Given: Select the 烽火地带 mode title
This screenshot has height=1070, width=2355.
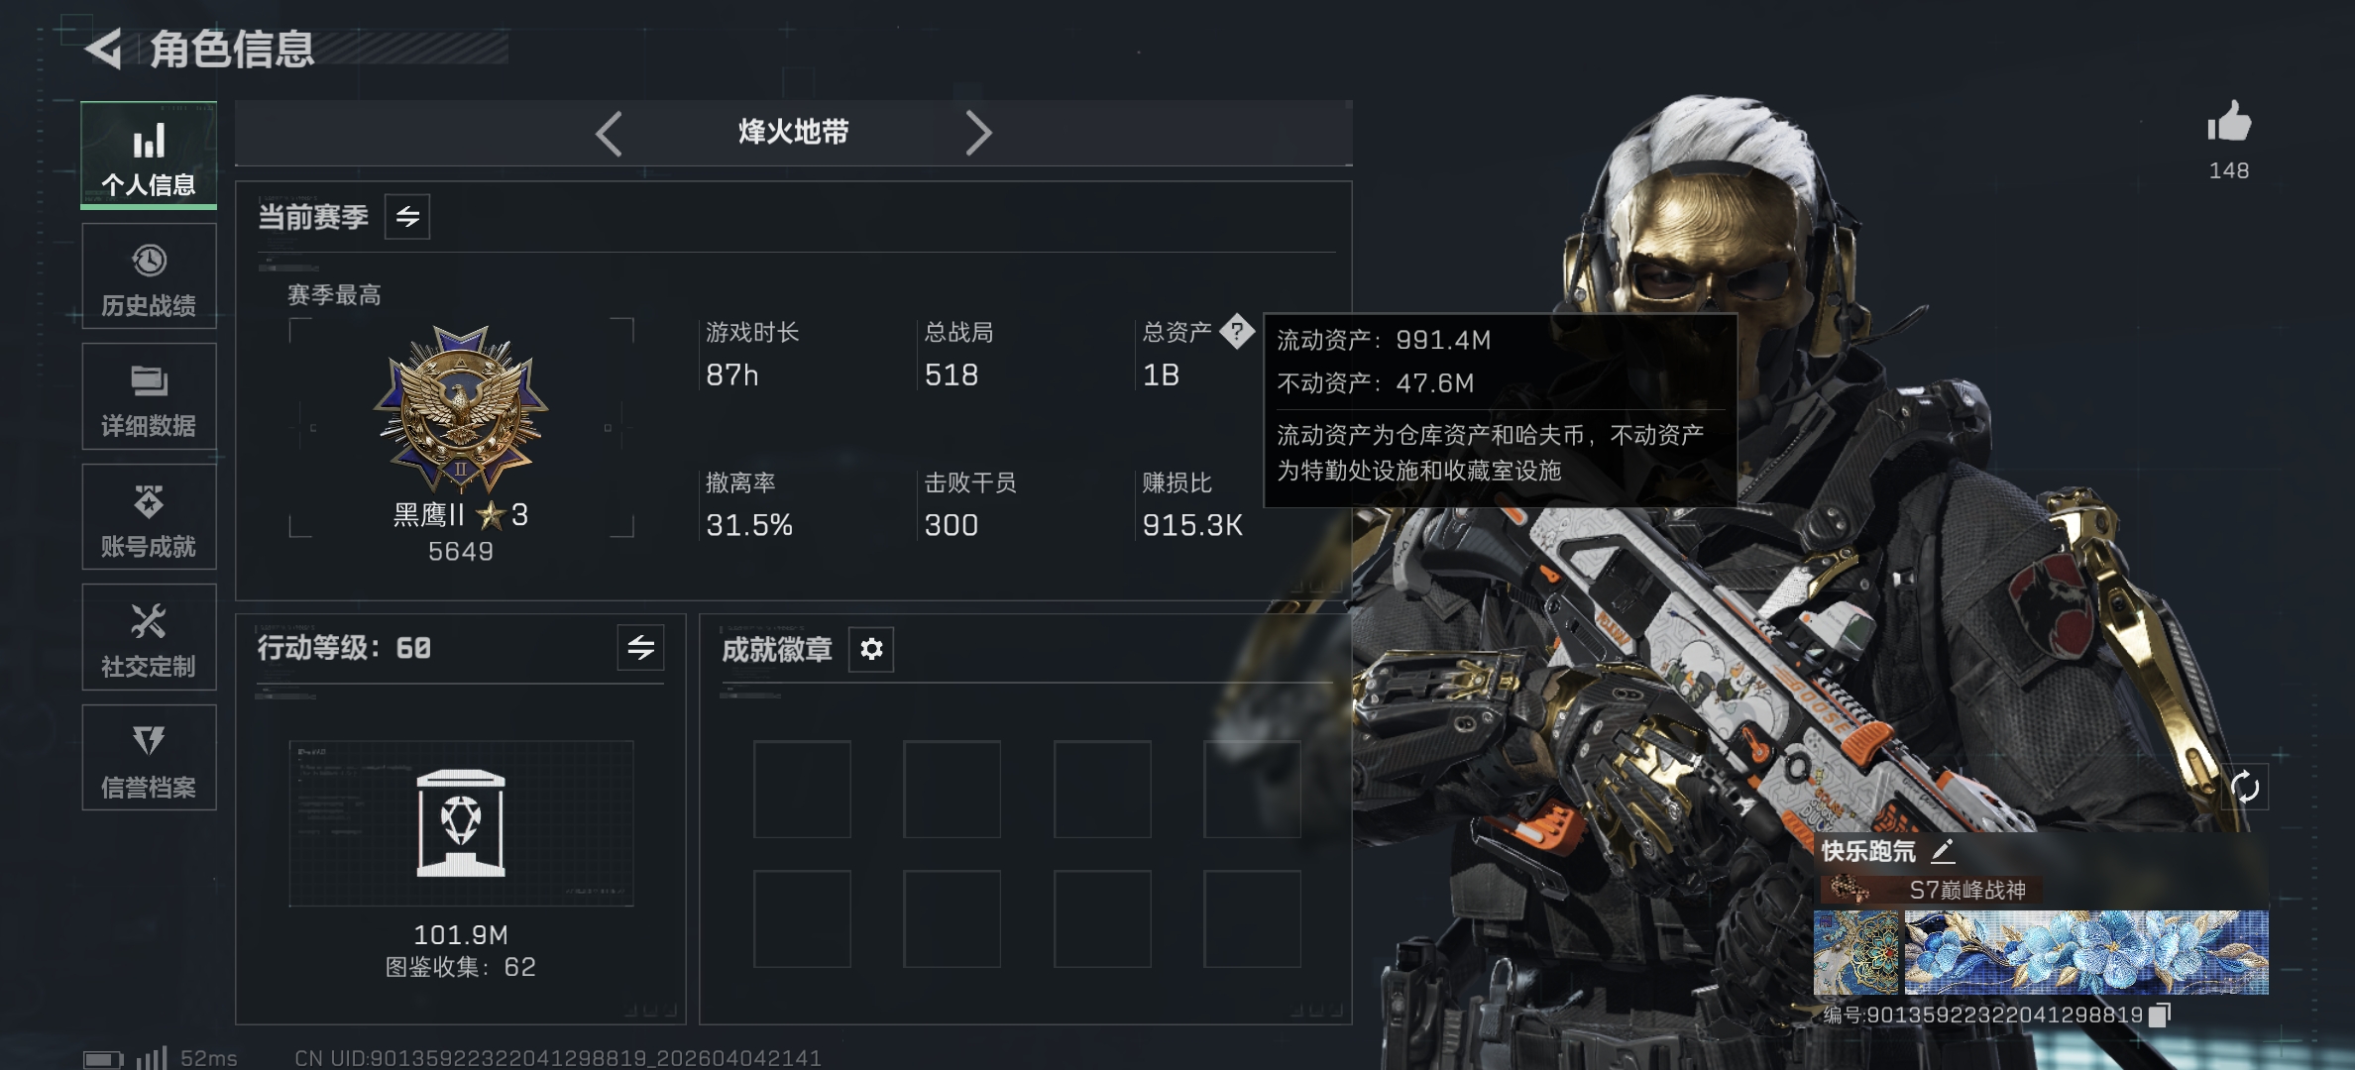Looking at the screenshot, I should pyautogui.click(x=793, y=132).
